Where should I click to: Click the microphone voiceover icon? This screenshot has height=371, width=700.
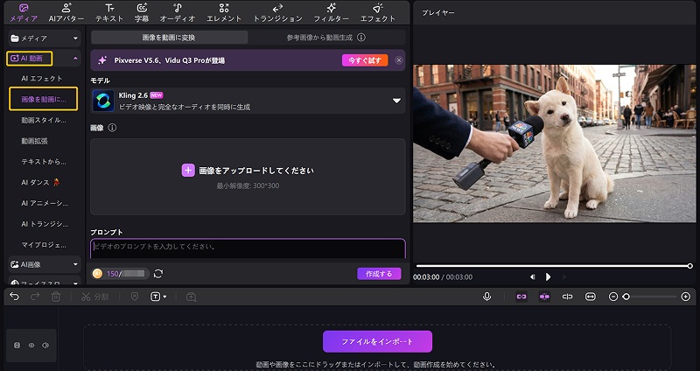click(x=486, y=297)
